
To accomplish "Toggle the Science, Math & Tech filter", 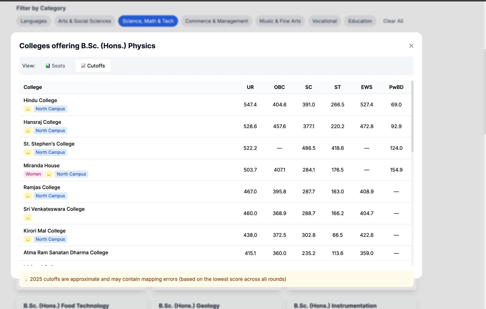I will 148,21.
